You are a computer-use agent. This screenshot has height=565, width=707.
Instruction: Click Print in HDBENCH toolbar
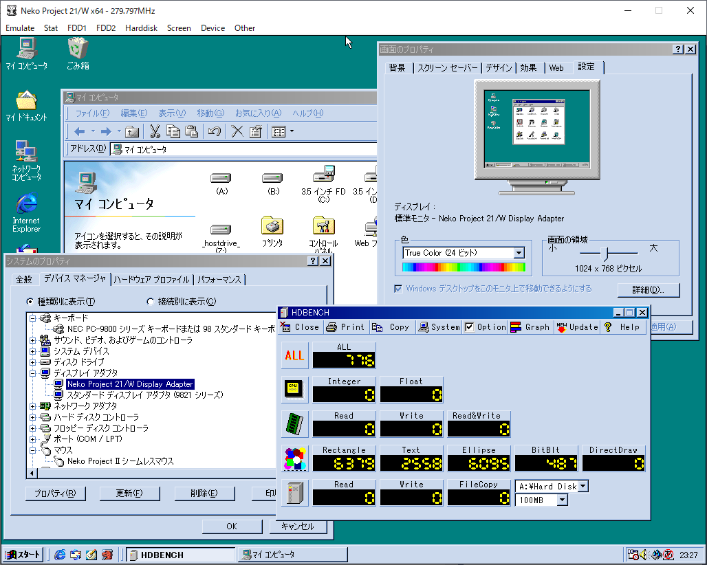click(345, 327)
